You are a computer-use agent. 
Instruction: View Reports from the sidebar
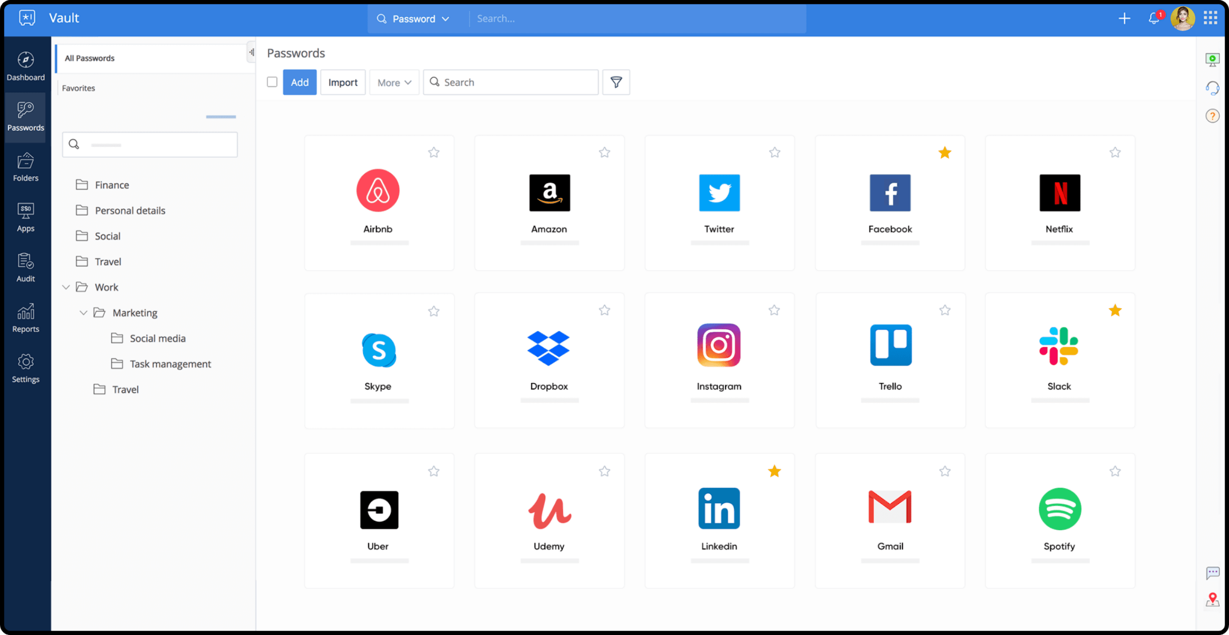(x=25, y=318)
